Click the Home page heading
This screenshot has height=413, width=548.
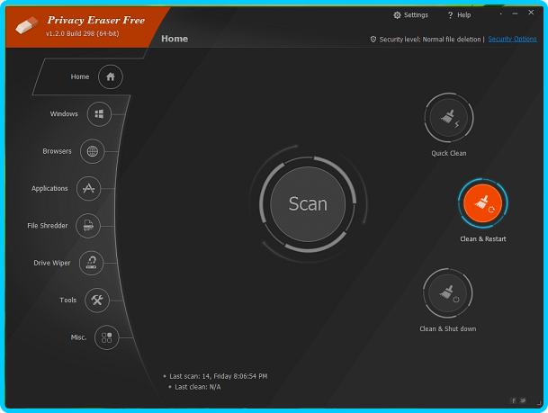pos(175,39)
